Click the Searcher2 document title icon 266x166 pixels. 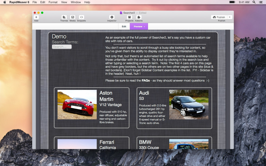(x=121, y=13)
